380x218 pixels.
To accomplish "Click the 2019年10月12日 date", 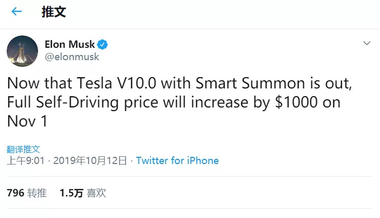I will pyautogui.click(x=89, y=161).
